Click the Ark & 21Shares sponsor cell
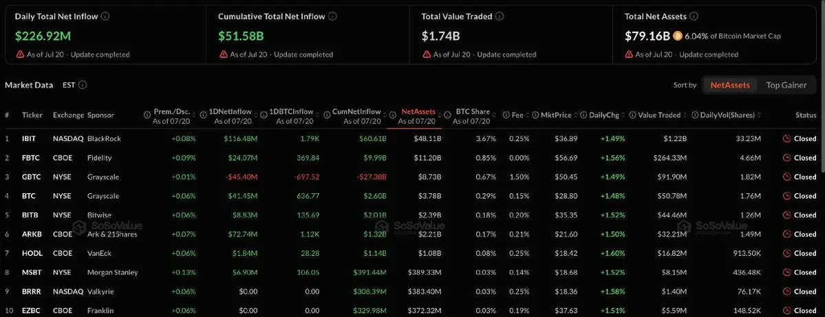Image resolution: width=825 pixels, height=317 pixels. click(112, 234)
